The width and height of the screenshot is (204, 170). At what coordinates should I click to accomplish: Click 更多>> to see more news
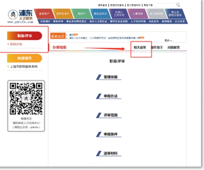[168, 41]
